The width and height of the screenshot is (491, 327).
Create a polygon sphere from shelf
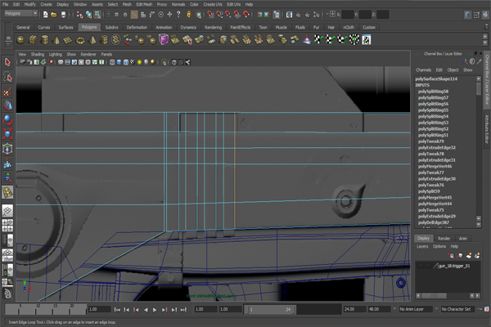[x=20, y=40]
